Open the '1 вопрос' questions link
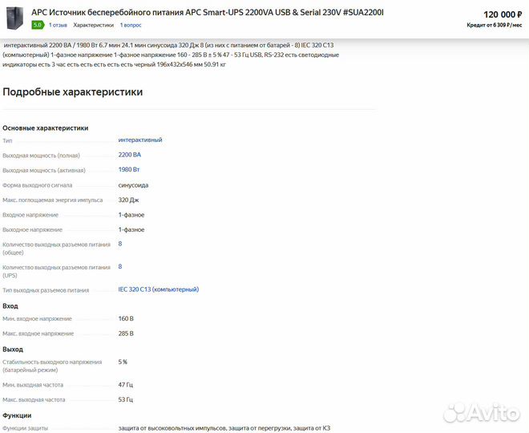This screenshot has width=529, height=433. tap(131, 25)
